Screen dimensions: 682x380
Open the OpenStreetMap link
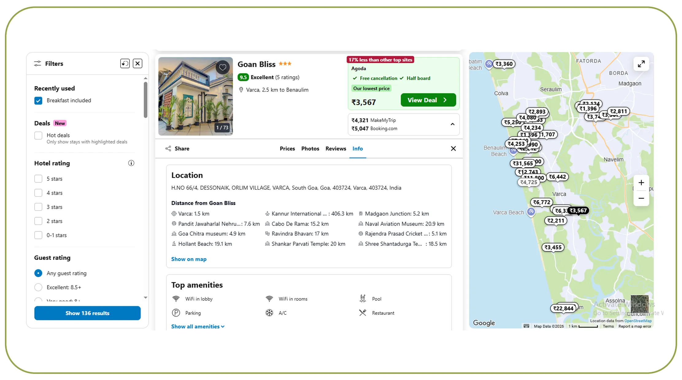click(x=638, y=321)
